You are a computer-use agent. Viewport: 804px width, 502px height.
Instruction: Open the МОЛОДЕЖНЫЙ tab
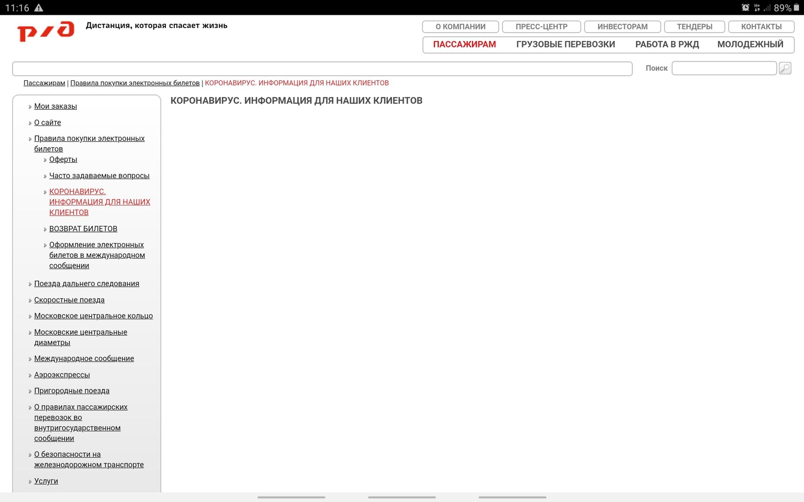coord(750,45)
